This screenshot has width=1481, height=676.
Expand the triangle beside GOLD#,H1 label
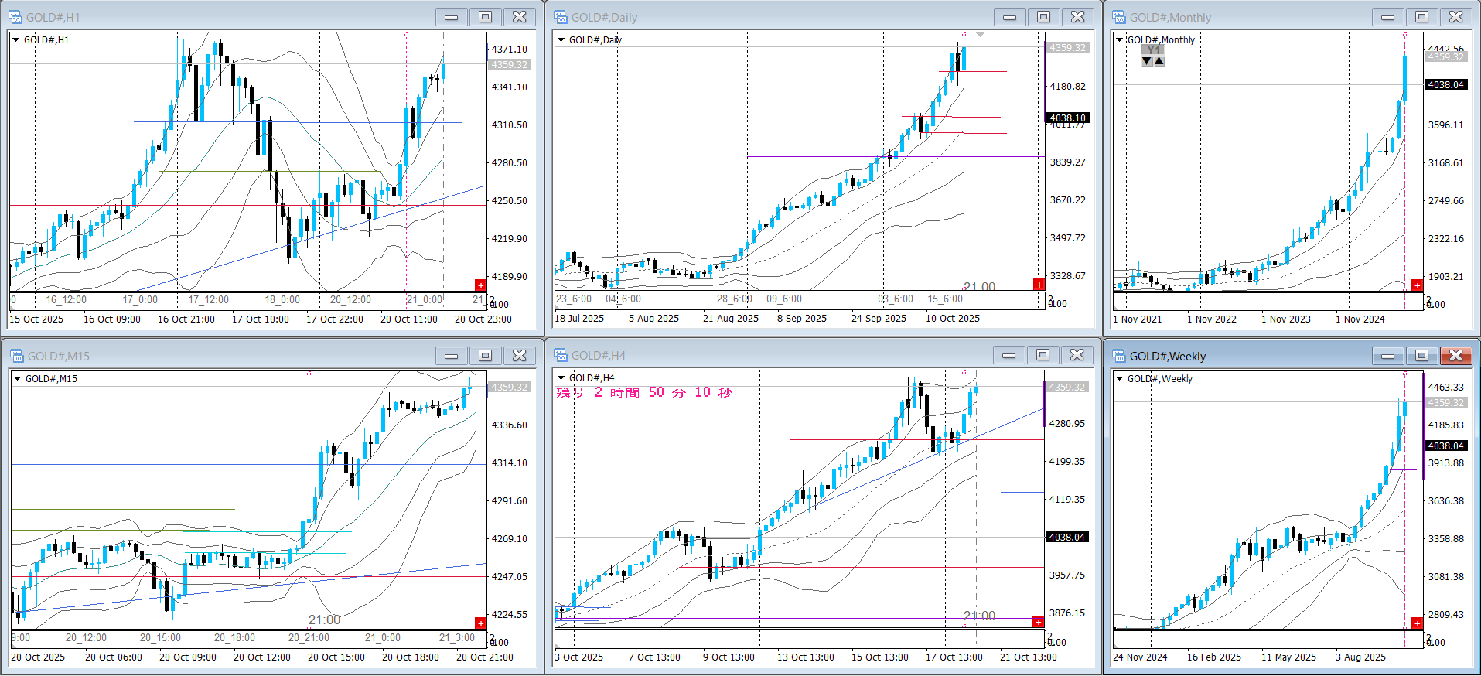coord(15,40)
